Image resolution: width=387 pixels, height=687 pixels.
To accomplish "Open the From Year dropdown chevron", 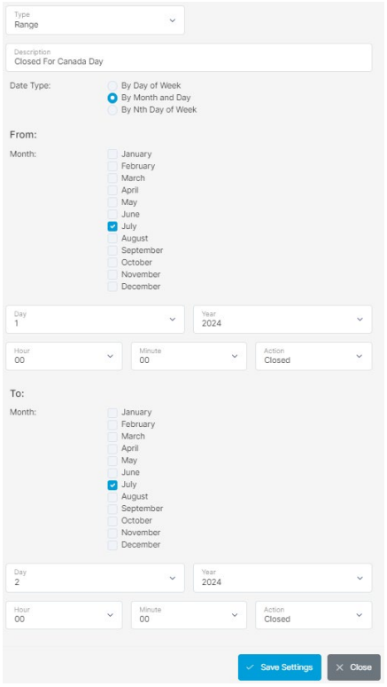I will pos(360,320).
